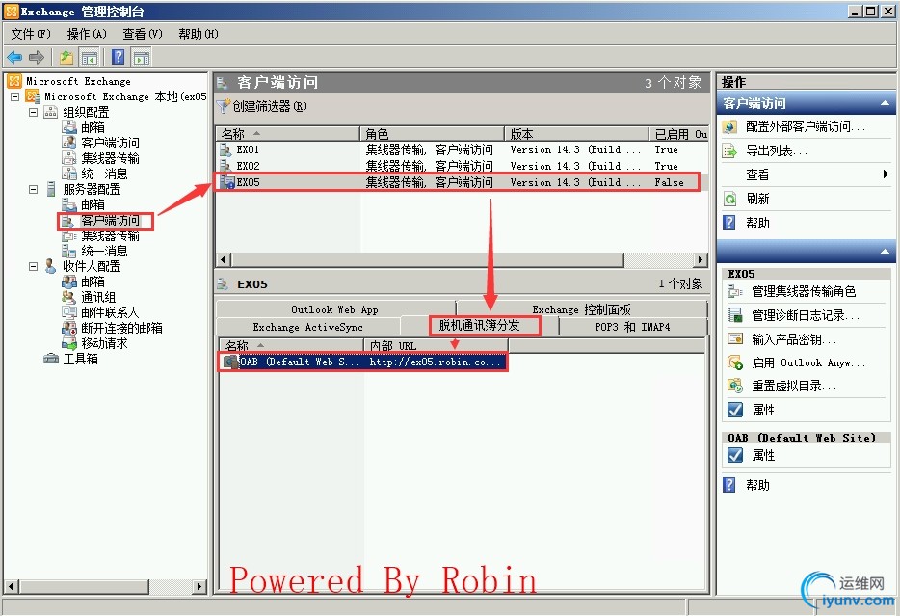Open the 工具箱 node
900x616 pixels.
(x=80, y=359)
